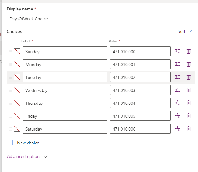Viewport: 198px width, 172px height.
Task: Open additional properties for Wednesday choice
Action: 177,90
